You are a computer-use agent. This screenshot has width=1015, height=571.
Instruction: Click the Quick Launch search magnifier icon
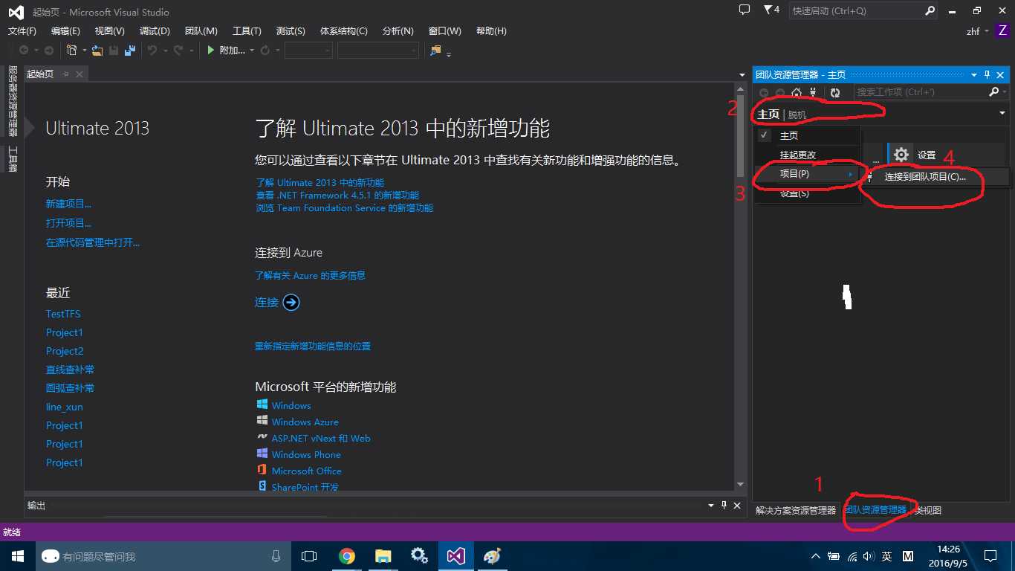tap(930, 11)
